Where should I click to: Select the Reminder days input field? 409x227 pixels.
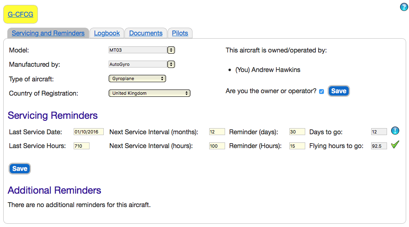tap(297, 132)
